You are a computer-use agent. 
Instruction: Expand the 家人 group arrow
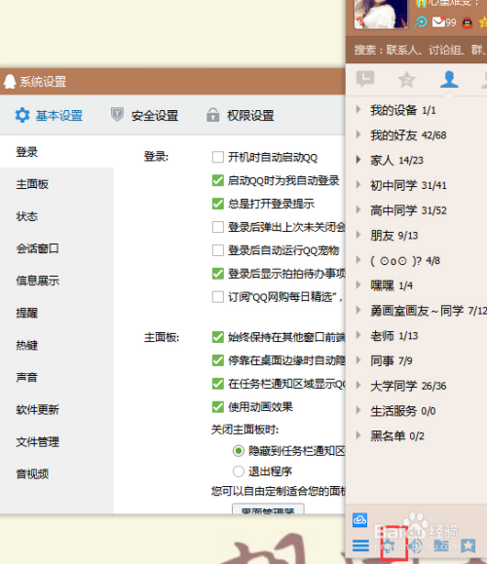[x=358, y=160]
